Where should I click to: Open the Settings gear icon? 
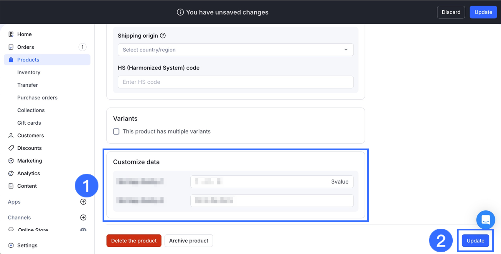point(11,245)
